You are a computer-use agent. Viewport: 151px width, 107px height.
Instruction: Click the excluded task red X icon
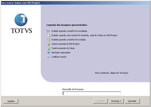pos(48,40)
